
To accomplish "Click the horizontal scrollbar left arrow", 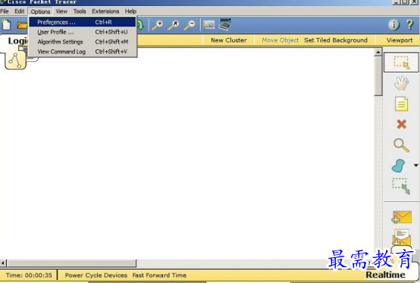I will point(3,263).
